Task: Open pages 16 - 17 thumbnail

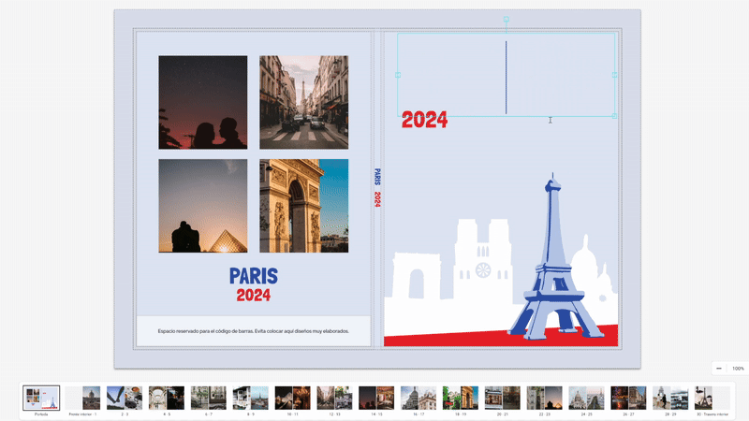Action: [419, 399]
